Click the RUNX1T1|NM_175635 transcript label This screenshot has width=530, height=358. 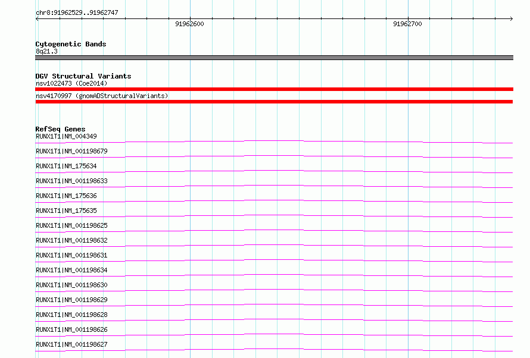click(x=66, y=211)
